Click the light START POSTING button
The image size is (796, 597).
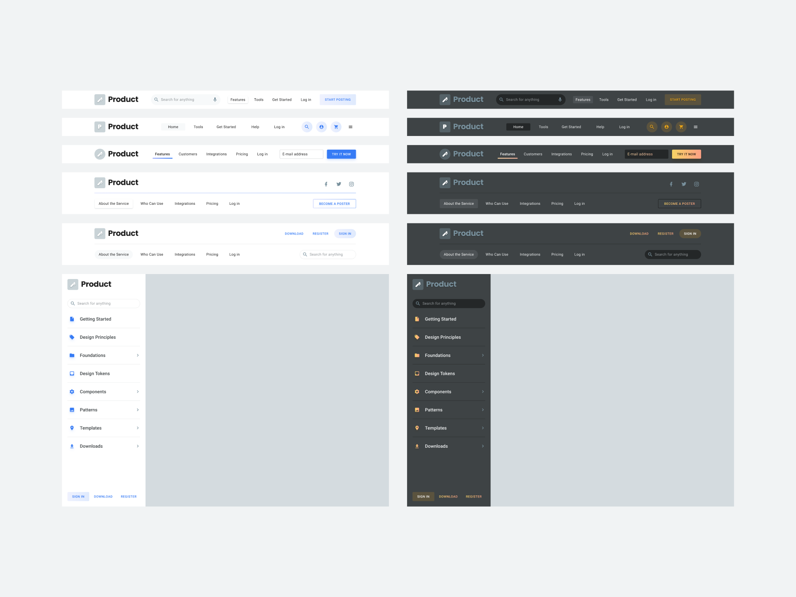click(338, 99)
